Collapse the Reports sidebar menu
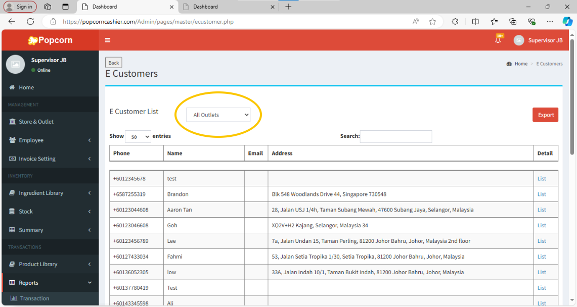Screen dimensions: 577x307 pos(50,283)
